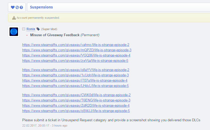This screenshot has width=210, height=130.
Task: Click the Suspensions heading
Action: coord(41,7)
